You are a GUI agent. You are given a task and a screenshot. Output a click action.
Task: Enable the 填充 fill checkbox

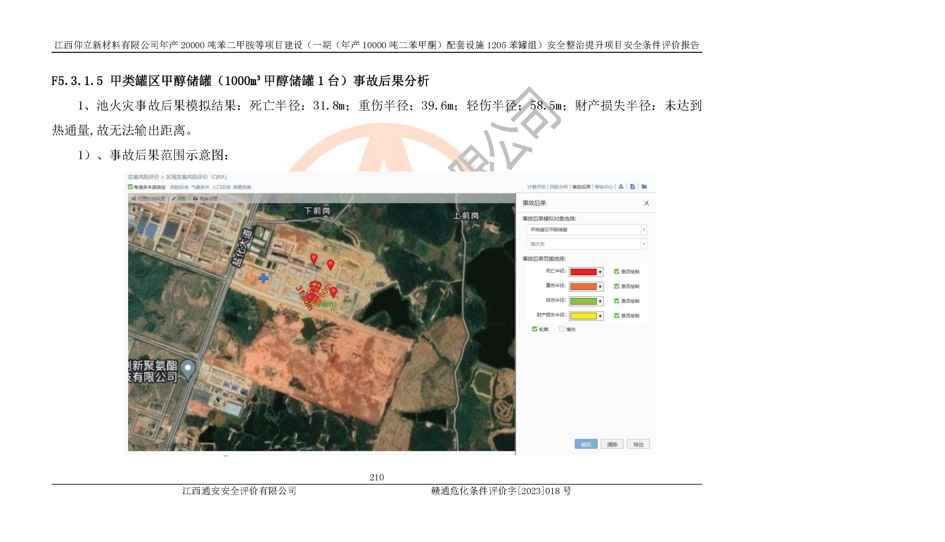[562, 329]
